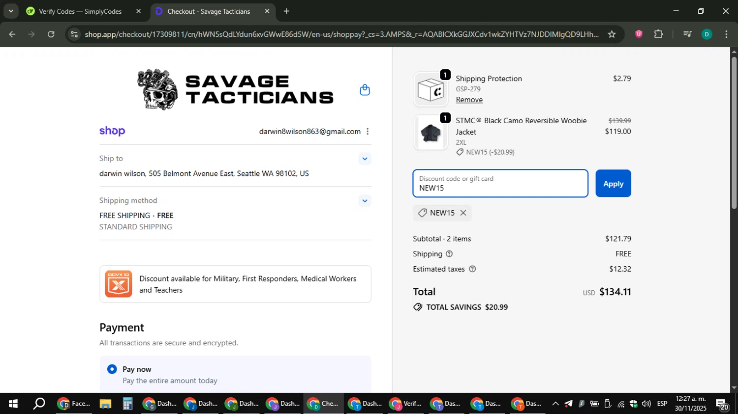Open the media controls icon

click(x=687, y=34)
